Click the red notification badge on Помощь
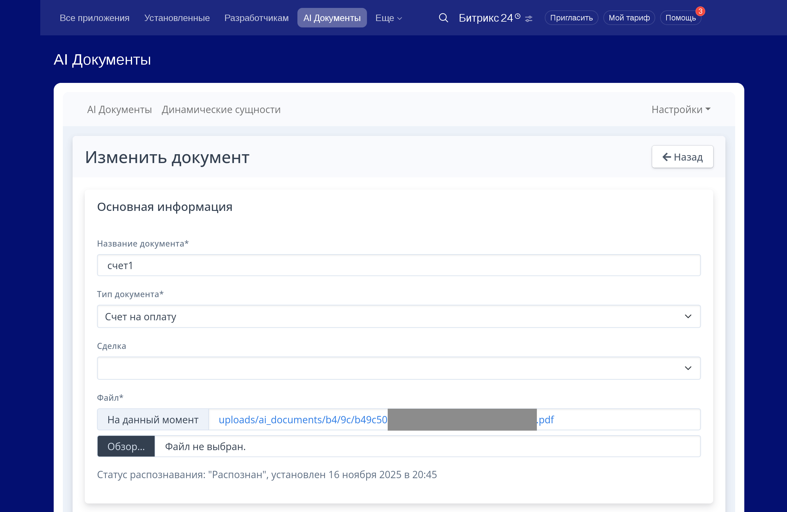The width and height of the screenshot is (787, 512). [x=700, y=11]
